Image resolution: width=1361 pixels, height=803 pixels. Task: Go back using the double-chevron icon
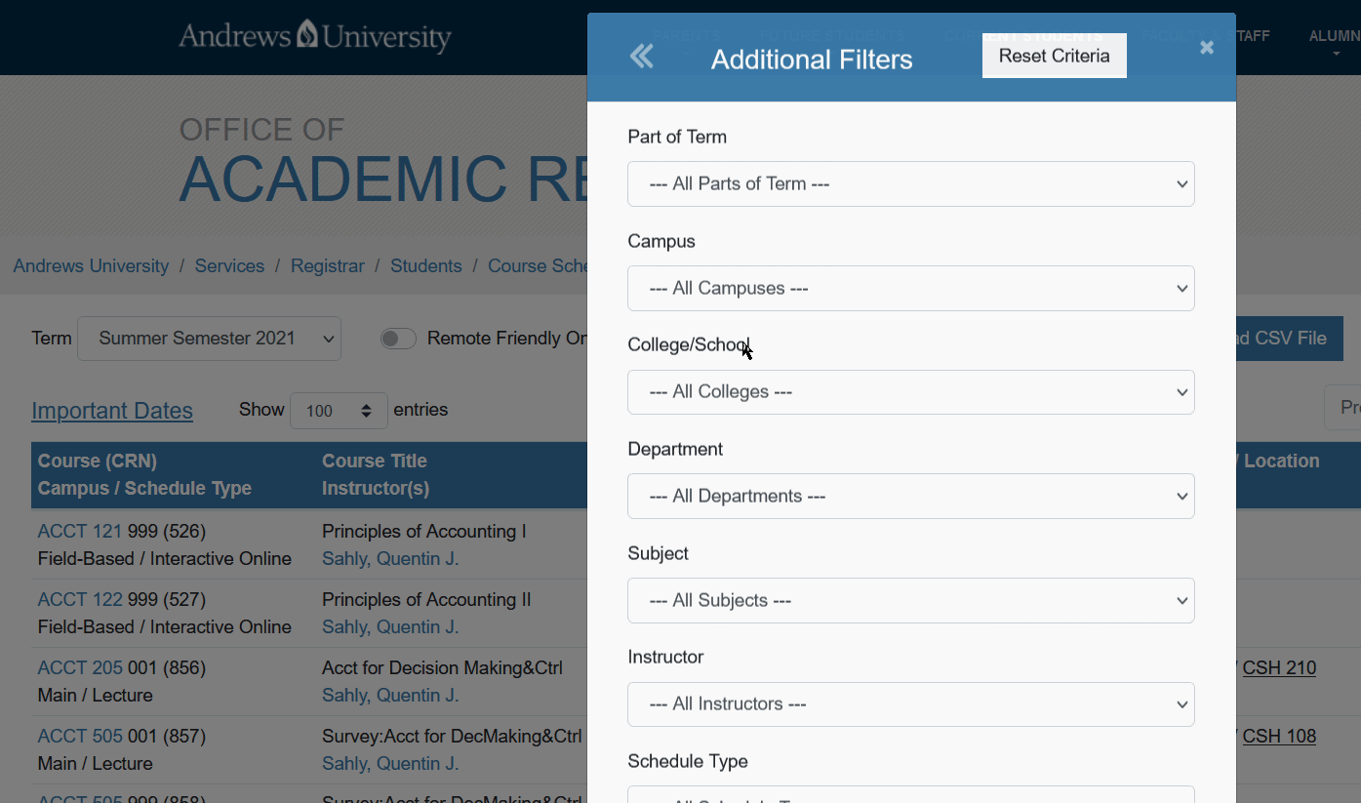[x=641, y=57]
